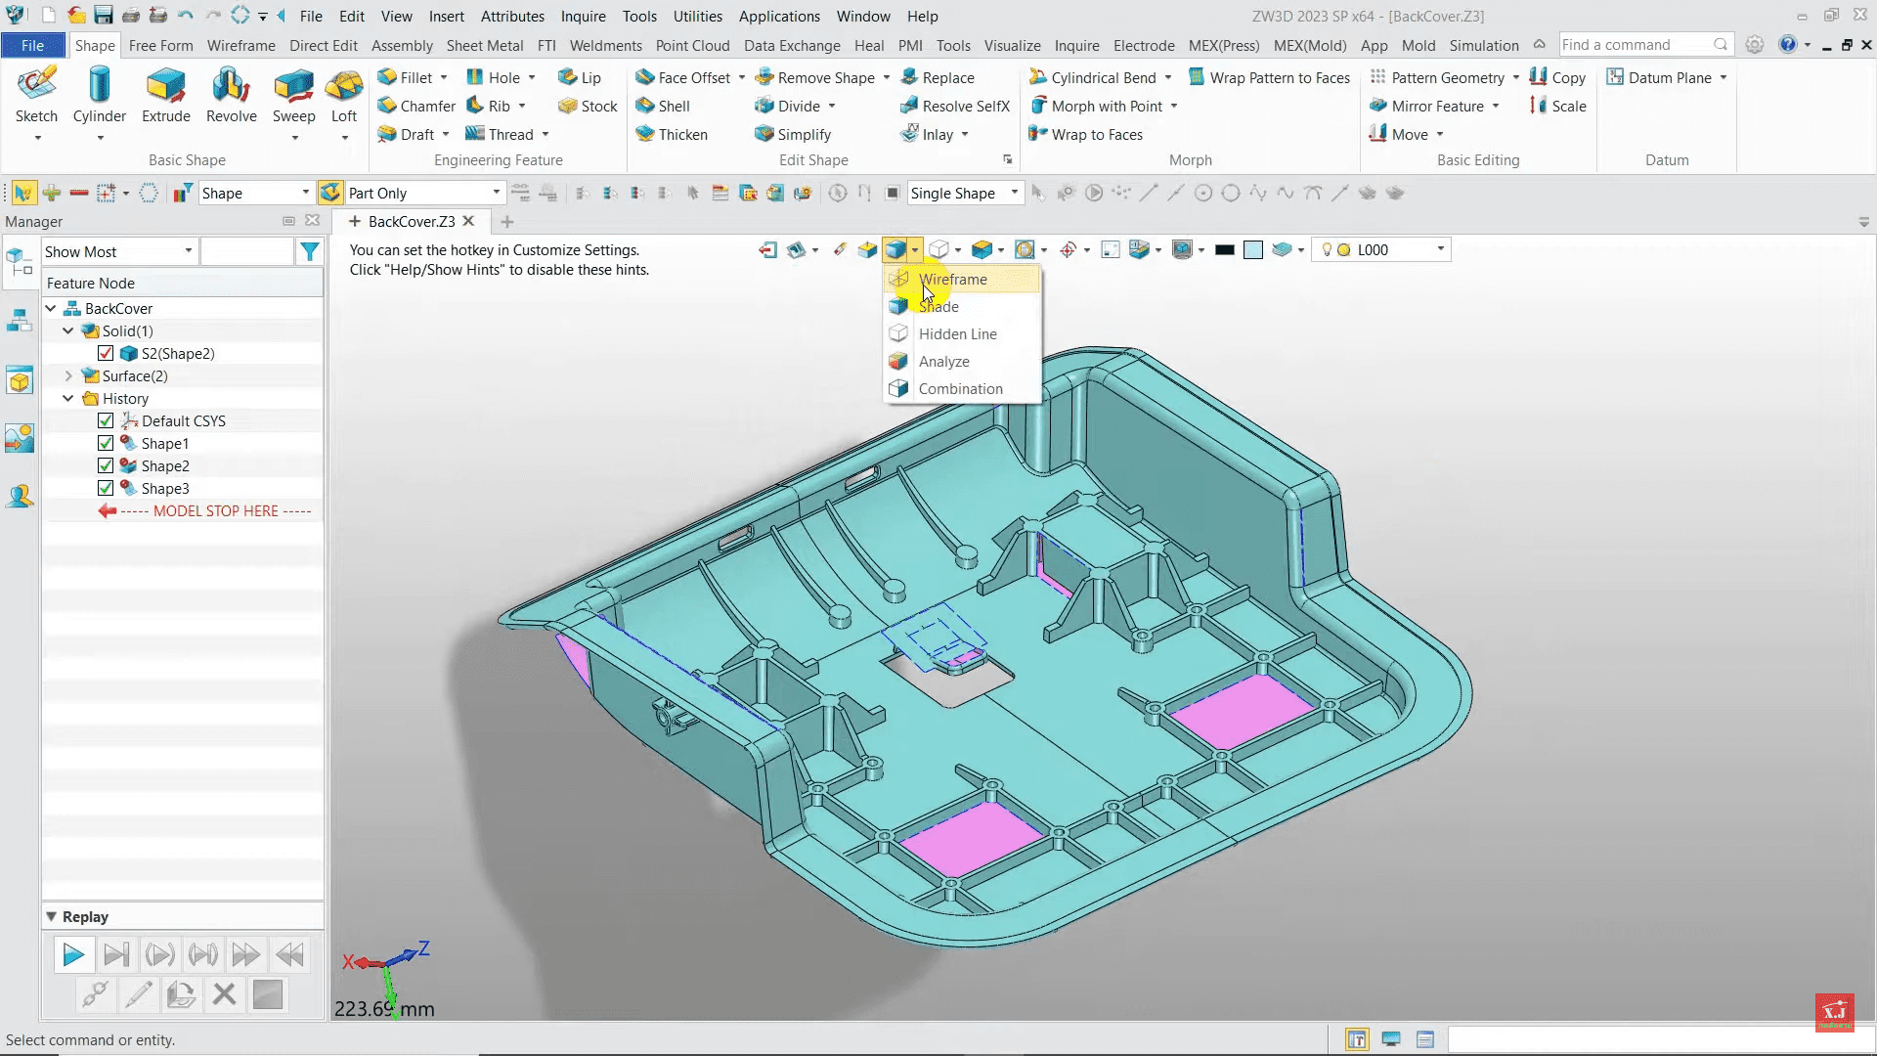
Task: Click the filter funnel icon in Manager
Action: click(x=310, y=252)
